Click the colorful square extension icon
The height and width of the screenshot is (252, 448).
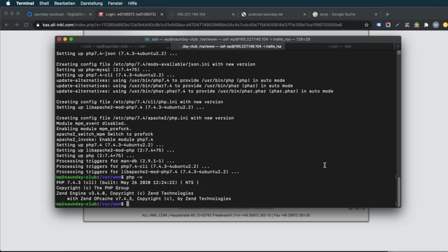(388, 25)
